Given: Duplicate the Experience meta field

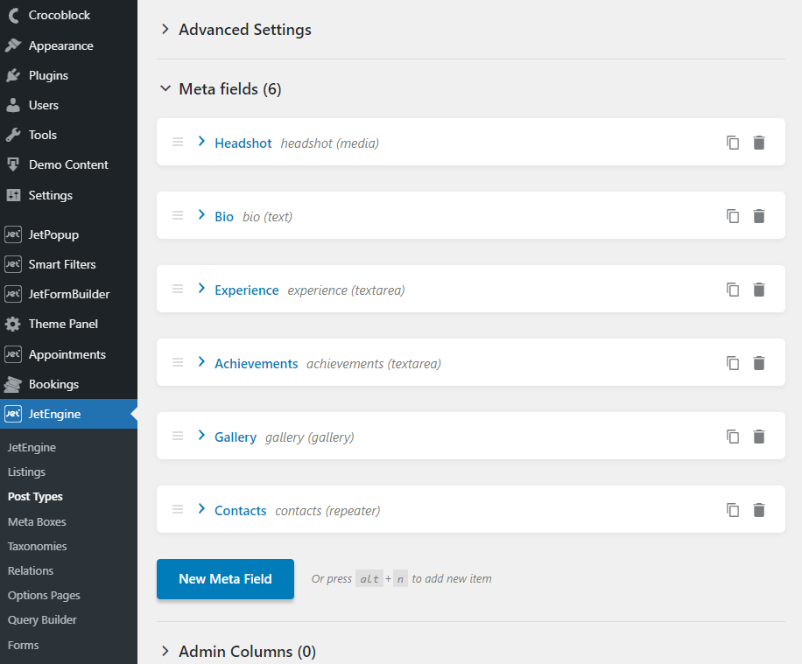Looking at the screenshot, I should 733,290.
